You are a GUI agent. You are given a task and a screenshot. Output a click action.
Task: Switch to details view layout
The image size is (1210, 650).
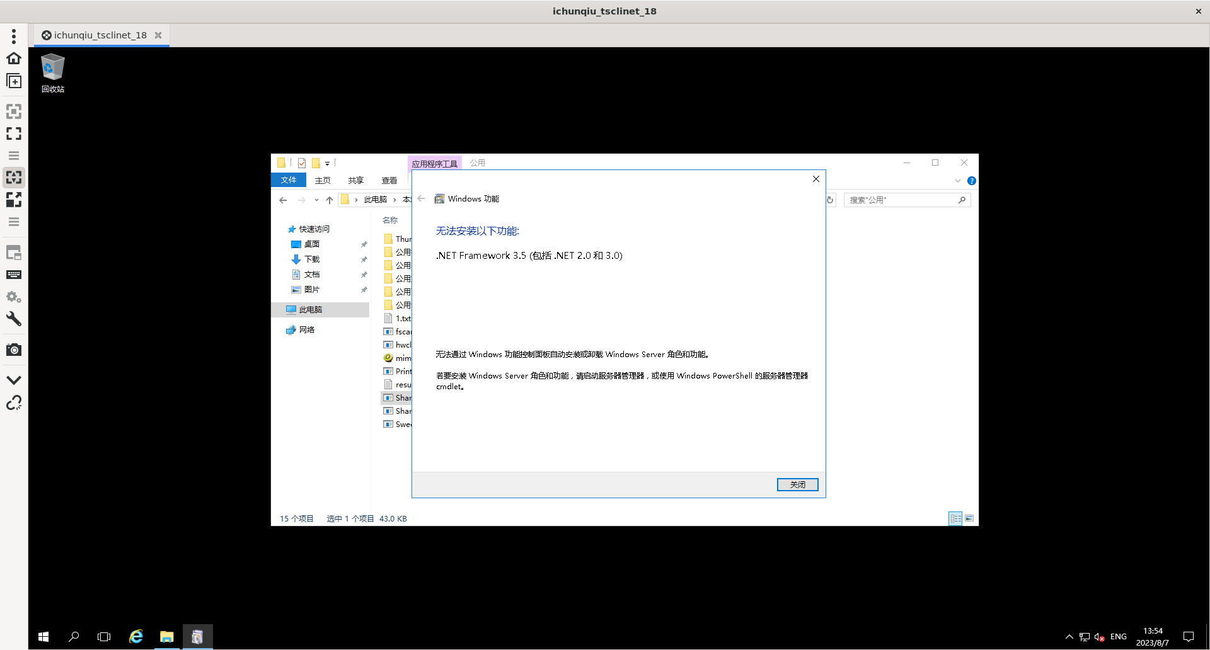(955, 518)
